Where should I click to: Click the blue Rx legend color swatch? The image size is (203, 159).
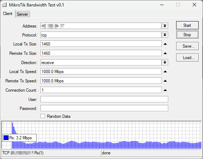coord(6,138)
